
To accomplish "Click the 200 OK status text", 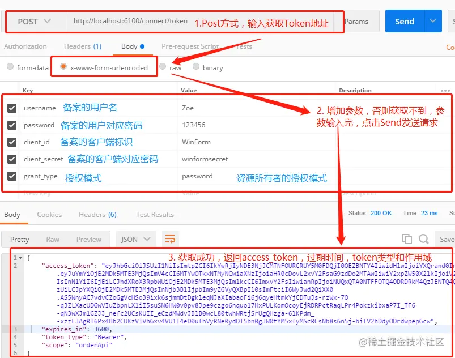I will click(381, 213).
